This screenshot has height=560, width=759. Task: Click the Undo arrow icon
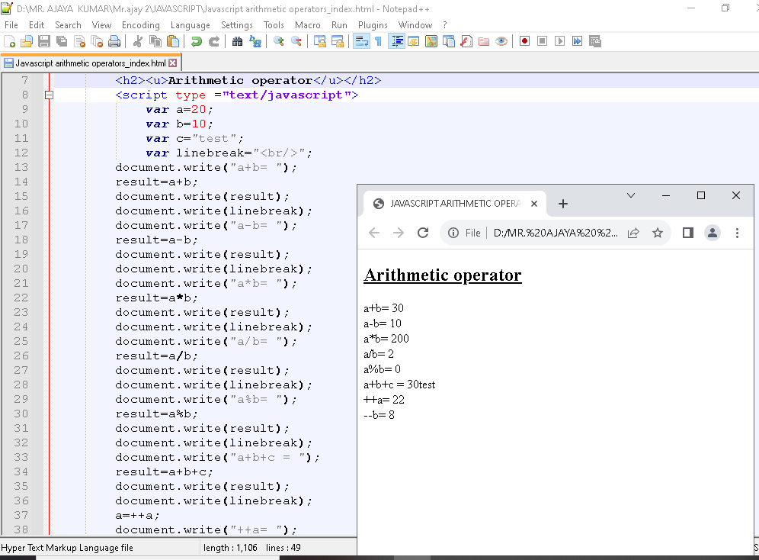coord(196,41)
